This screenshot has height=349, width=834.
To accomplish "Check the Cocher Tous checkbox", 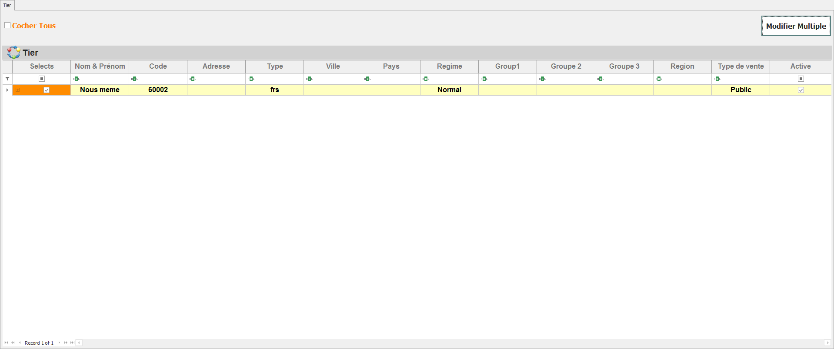I will coord(7,25).
